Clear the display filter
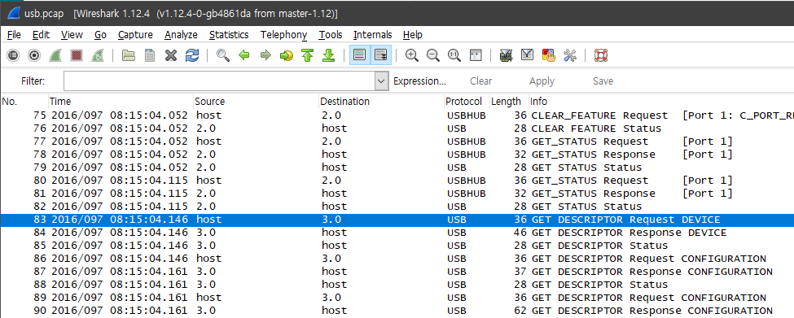Image resolution: width=794 pixels, height=318 pixels. (481, 81)
